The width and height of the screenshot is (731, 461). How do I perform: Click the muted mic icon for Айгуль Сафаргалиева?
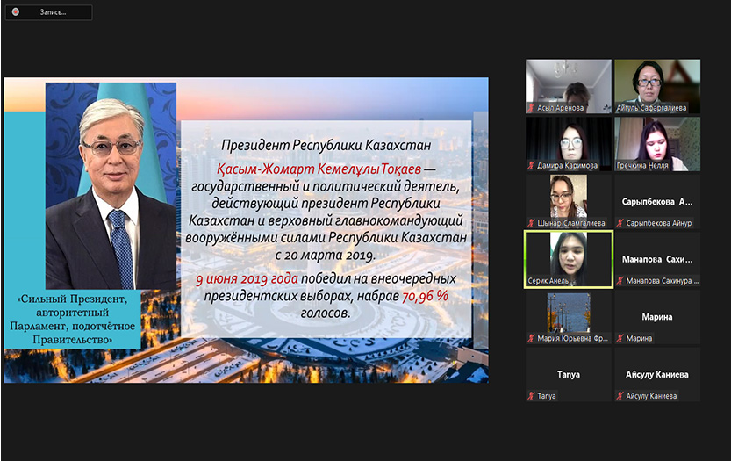[x=620, y=108]
